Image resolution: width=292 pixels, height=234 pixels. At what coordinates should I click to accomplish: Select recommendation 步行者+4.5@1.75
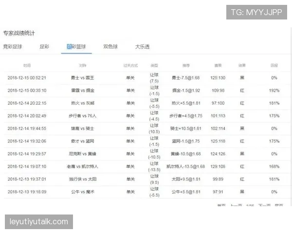click(x=186, y=116)
